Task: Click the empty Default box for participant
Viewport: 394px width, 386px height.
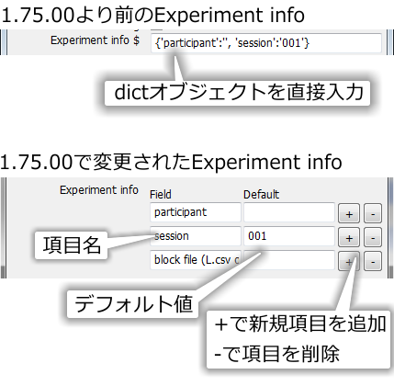Action: pyautogui.click(x=289, y=212)
